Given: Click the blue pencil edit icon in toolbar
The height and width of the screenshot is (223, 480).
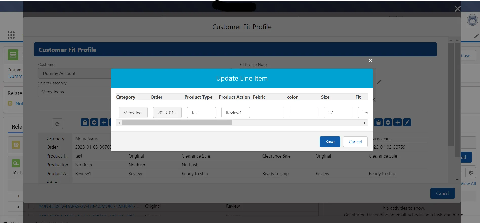Looking at the screenshot, I should pyautogui.click(x=407, y=123).
